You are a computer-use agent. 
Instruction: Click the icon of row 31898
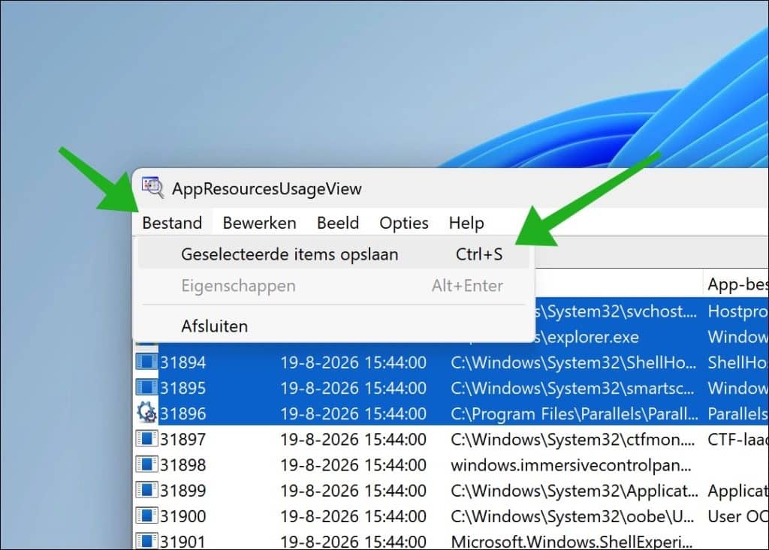pyautogui.click(x=146, y=464)
